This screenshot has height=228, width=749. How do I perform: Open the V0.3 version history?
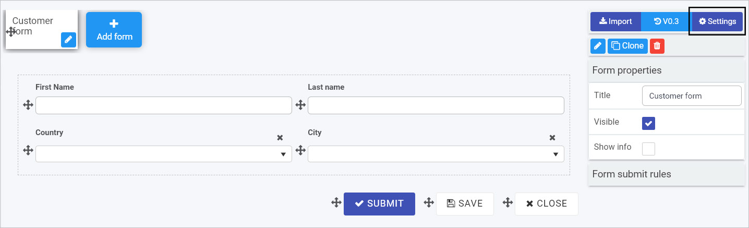pos(666,21)
